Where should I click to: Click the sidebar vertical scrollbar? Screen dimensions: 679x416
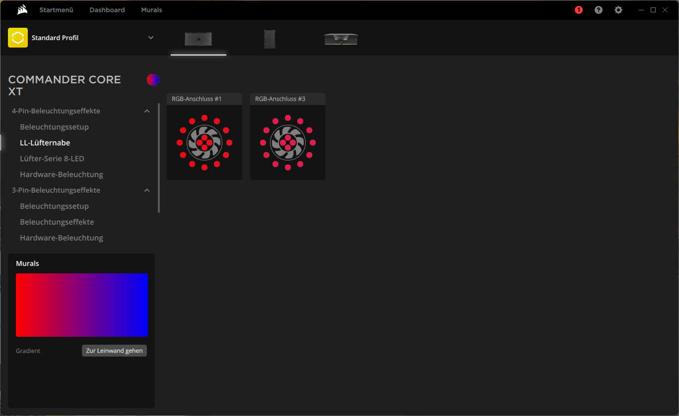tap(159, 158)
